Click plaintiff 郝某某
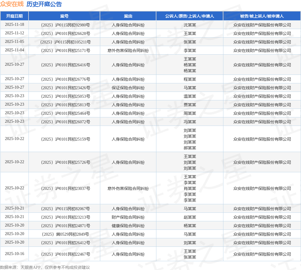This screenshot has height=270, width=301. click(x=190, y=148)
